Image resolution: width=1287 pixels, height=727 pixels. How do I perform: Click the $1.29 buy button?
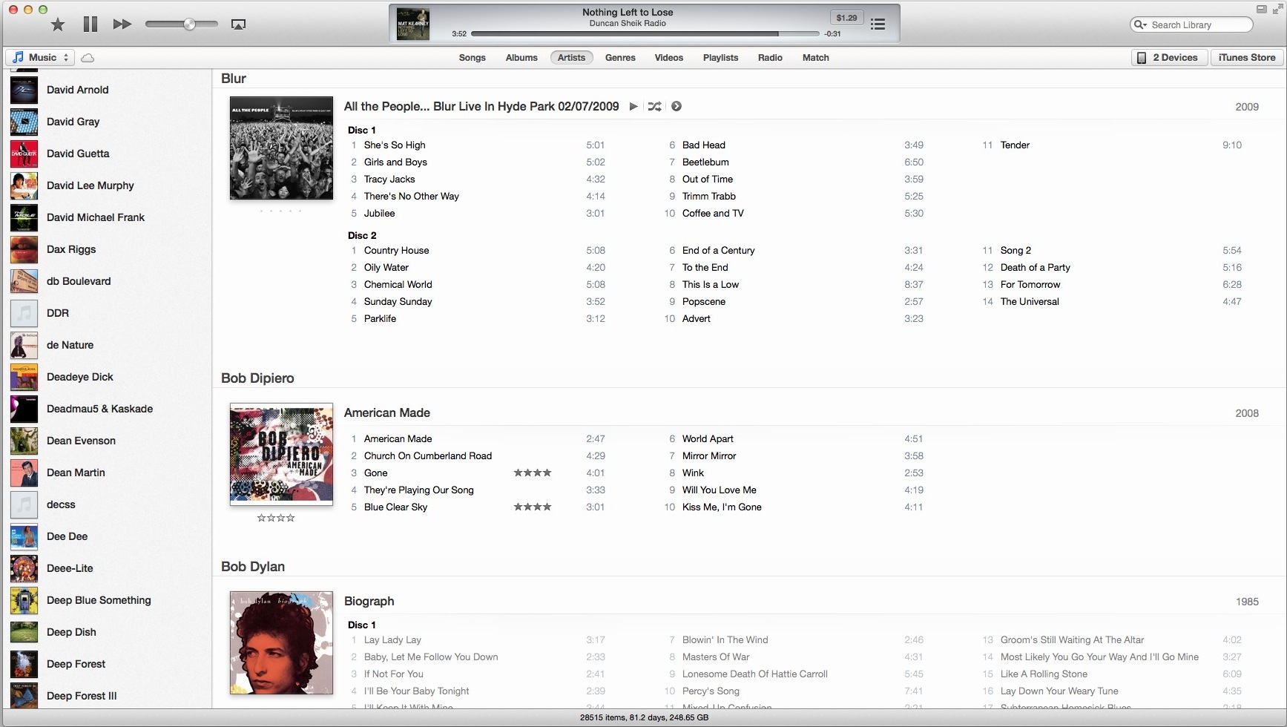click(x=846, y=18)
